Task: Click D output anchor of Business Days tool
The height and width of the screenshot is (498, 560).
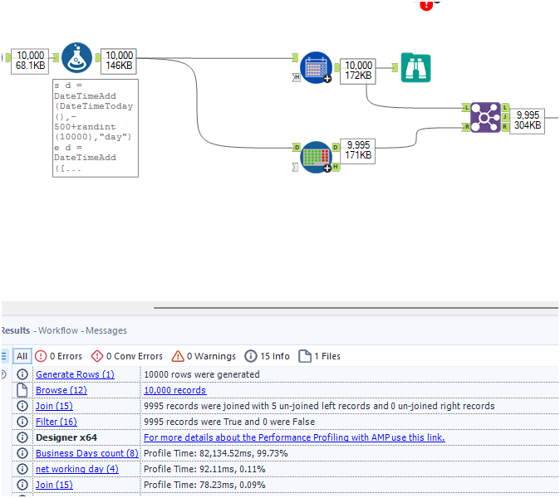Action: coord(336,147)
